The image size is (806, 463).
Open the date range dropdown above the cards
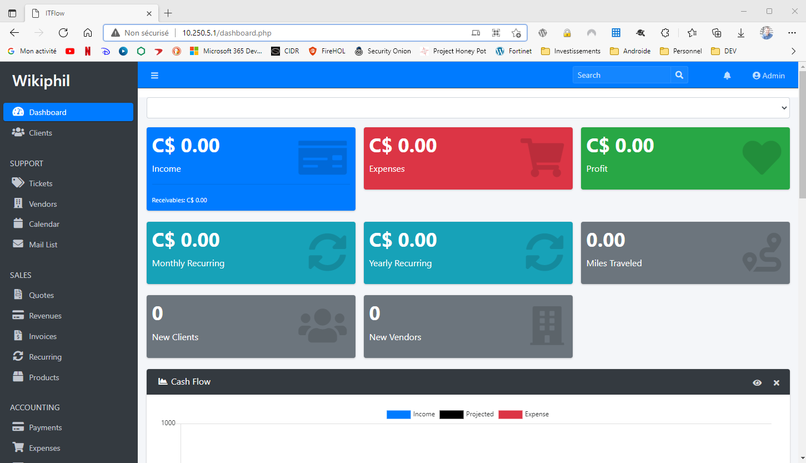click(468, 107)
